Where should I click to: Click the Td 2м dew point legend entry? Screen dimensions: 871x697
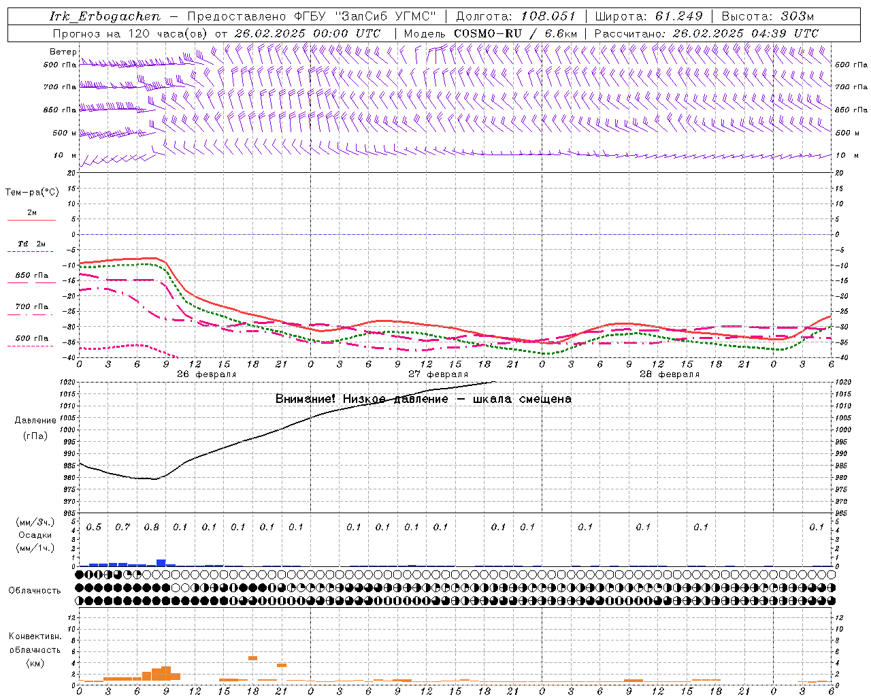(32, 244)
